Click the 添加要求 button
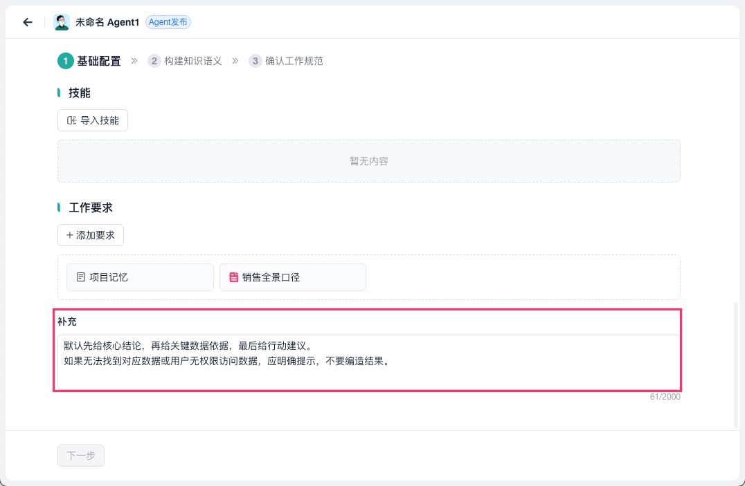This screenshot has width=745, height=486. click(x=91, y=236)
